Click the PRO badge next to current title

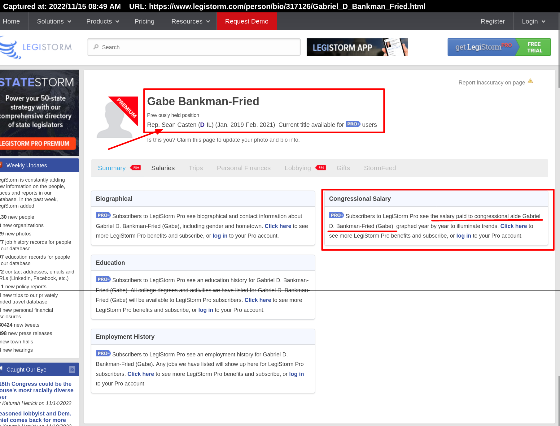click(x=353, y=124)
